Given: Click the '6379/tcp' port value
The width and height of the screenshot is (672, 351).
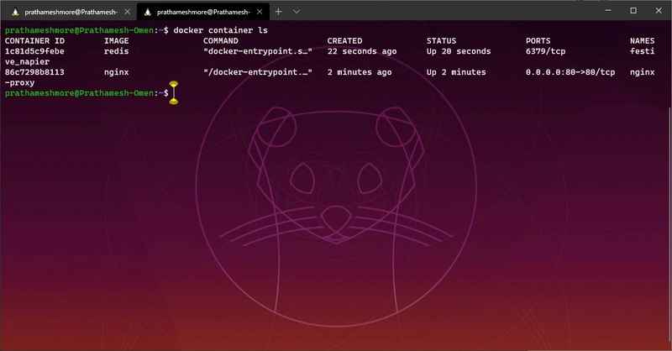Looking at the screenshot, I should pyautogui.click(x=545, y=51).
